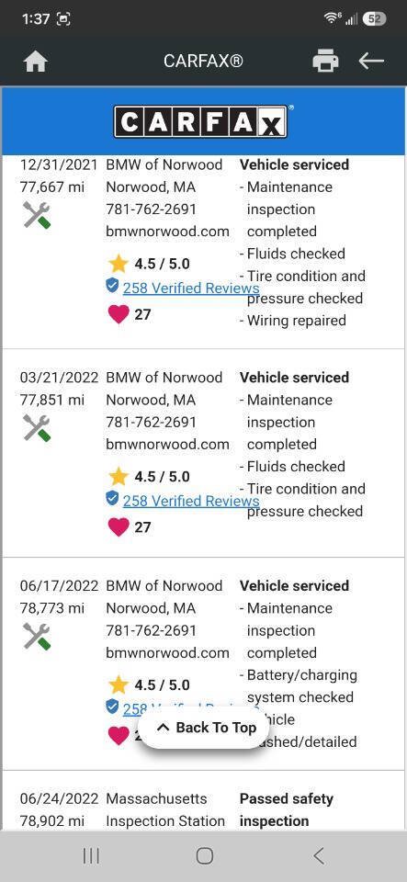Tap bmwnorwood.com in the 06/17/2022 entry

click(167, 652)
